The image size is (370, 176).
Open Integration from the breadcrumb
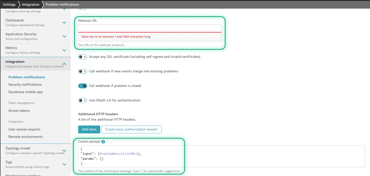30,4
